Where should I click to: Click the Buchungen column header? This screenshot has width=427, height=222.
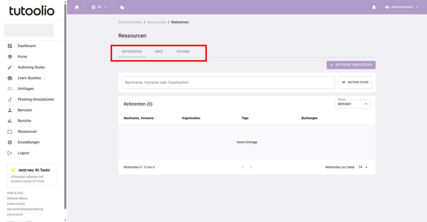tap(309, 118)
